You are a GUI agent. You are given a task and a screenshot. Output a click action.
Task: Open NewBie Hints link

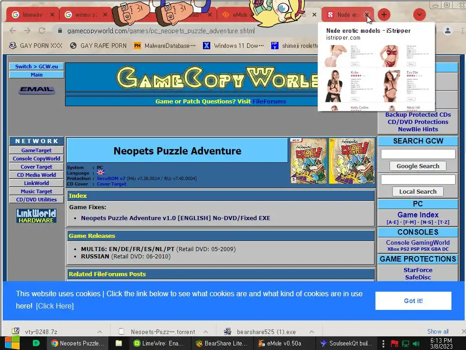[418, 129]
